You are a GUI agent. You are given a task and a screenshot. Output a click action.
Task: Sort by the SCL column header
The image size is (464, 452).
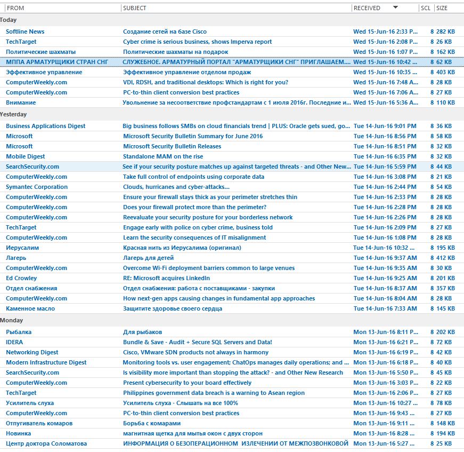pos(426,8)
